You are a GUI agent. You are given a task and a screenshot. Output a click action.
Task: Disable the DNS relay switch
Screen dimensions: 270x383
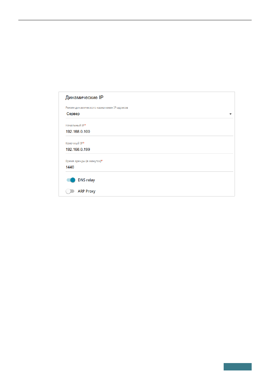tap(70, 180)
